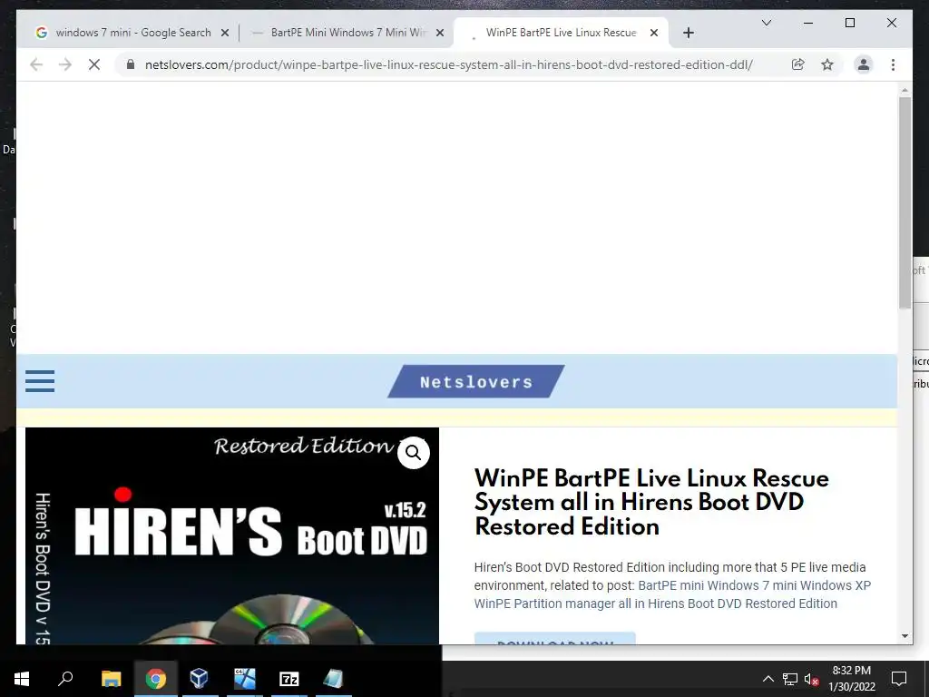929x697 pixels.
Task: Click the product title heading
Action: coord(651,502)
